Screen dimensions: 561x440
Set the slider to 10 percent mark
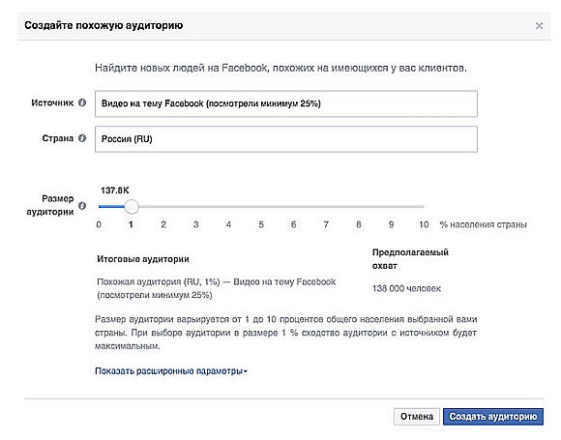424,206
